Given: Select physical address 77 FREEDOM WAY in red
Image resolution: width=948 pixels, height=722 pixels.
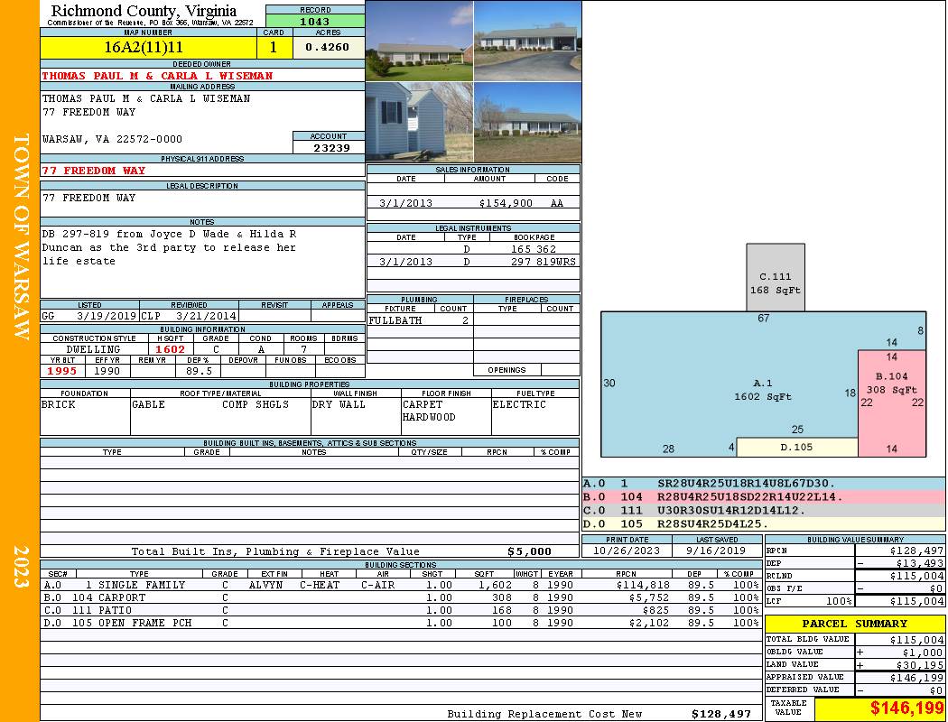Looking at the screenshot, I should click(94, 171).
